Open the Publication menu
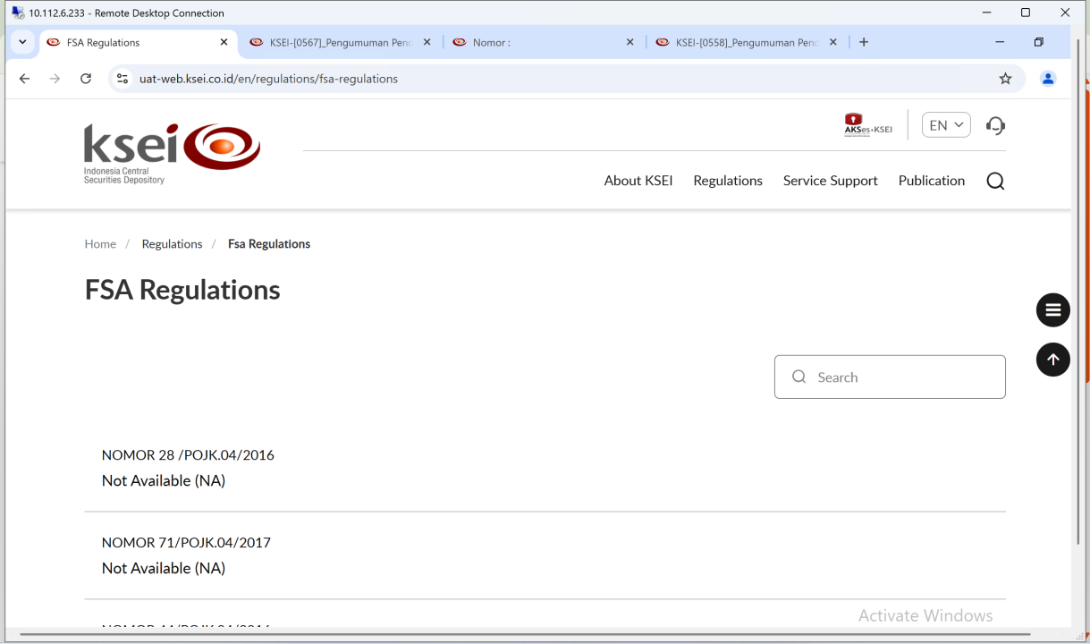 pos(932,181)
